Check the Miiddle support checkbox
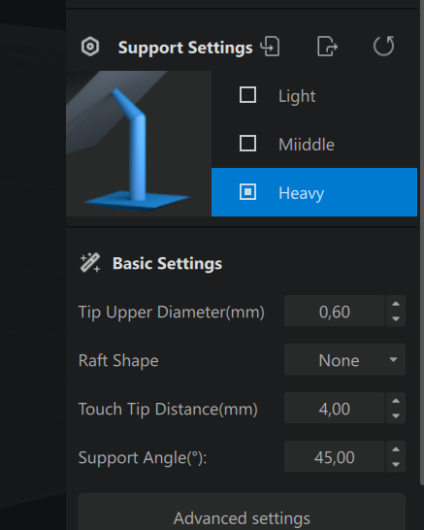Image resolution: width=424 pixels, height=530 pixels. (x=247, y=144)
